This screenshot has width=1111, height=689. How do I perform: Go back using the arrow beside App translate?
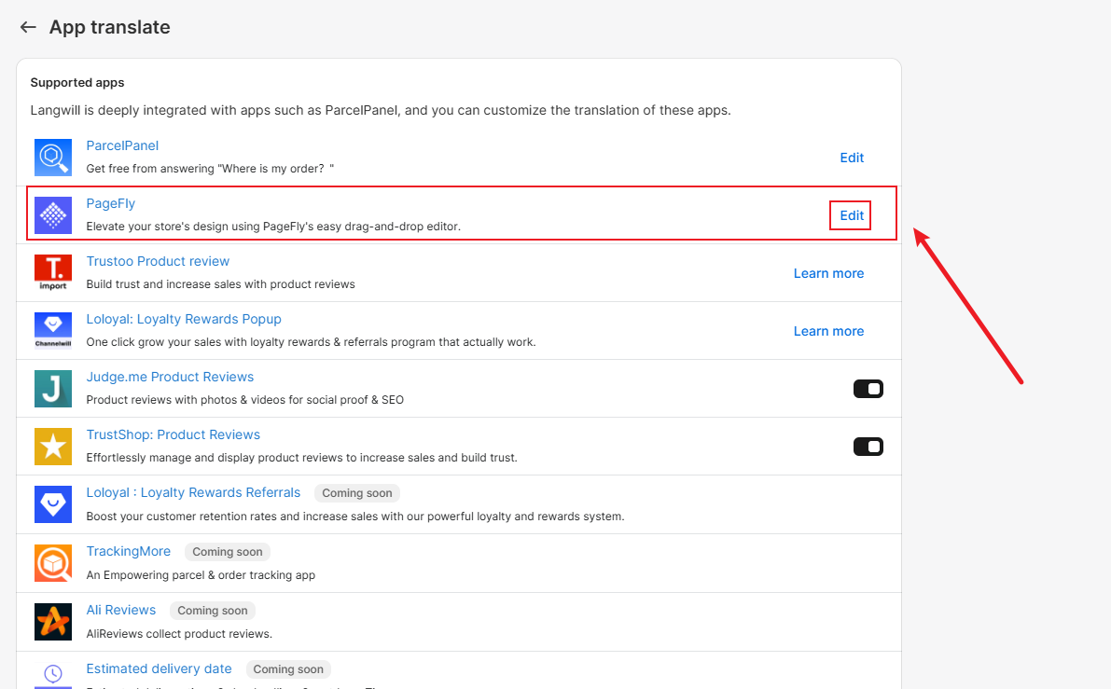click(x=28, y=27)
